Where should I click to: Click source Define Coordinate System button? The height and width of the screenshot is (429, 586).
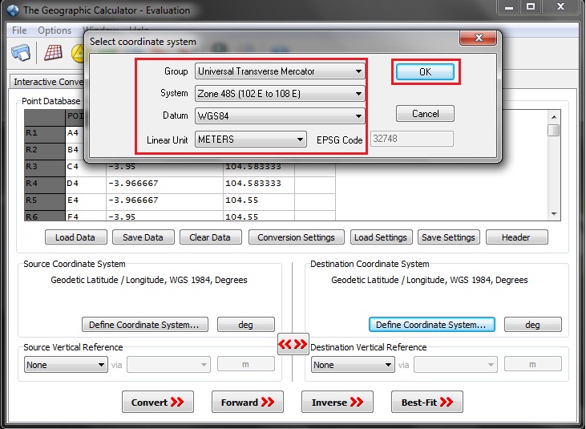click(x=145, y=325)
